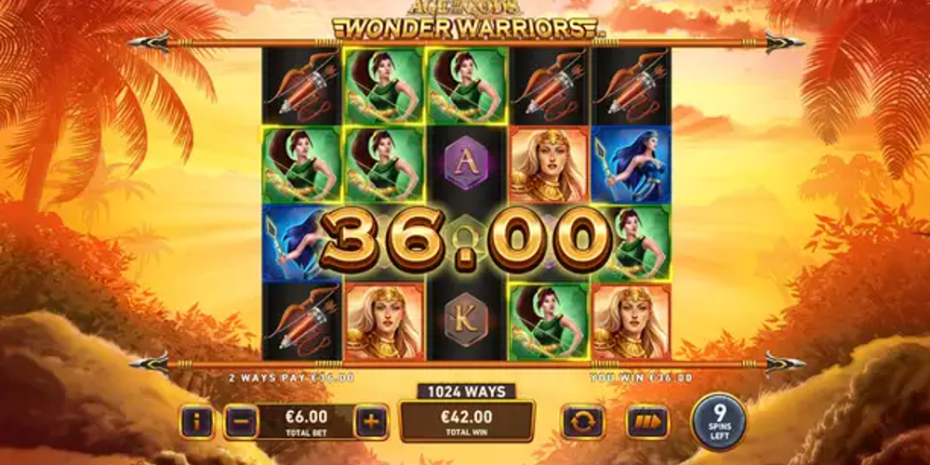Click the large 36.00 win amount
930x465 pixels.
pyautogui.click(x=466, y=240)
